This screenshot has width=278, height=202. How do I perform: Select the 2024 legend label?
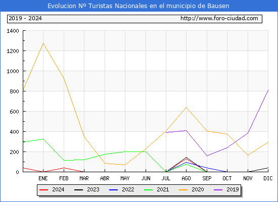click(58, 189)
